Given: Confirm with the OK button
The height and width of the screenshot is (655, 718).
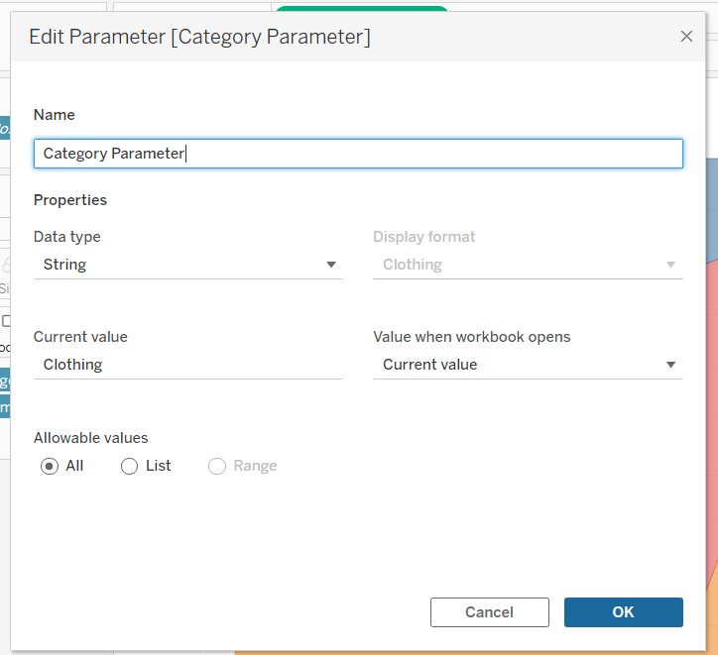Looking at the screenshot, I should [623, 612].
